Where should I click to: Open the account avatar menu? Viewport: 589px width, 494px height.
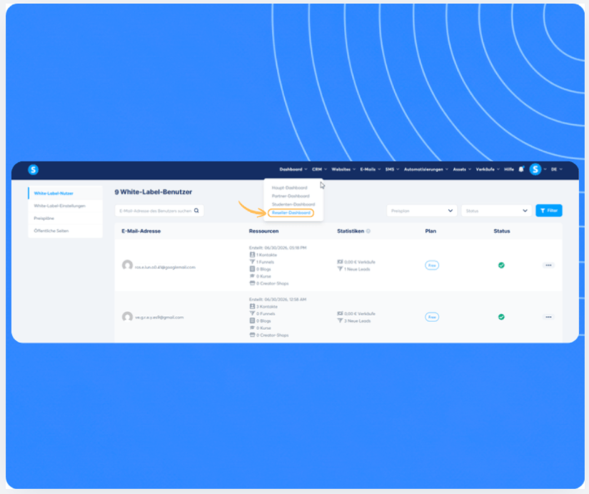tap(535, 169)
